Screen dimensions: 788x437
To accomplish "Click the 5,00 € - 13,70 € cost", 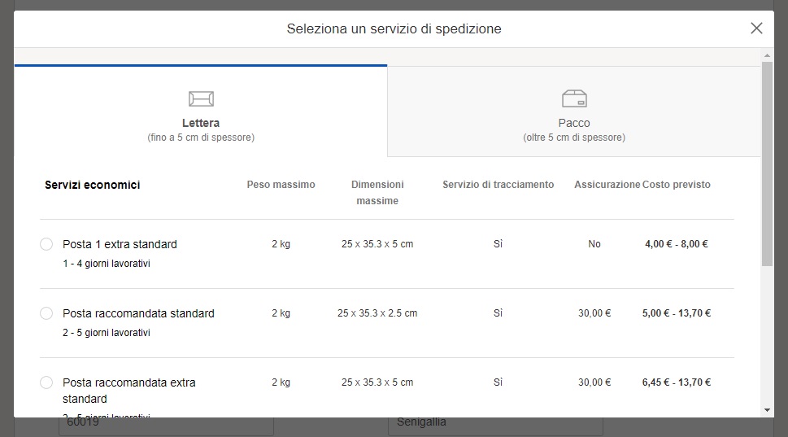I will pyautogui.click(x=677, y=313).
